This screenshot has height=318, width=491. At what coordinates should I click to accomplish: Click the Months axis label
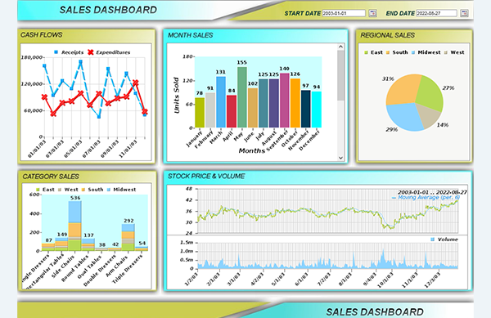click(x=252, y=150)
